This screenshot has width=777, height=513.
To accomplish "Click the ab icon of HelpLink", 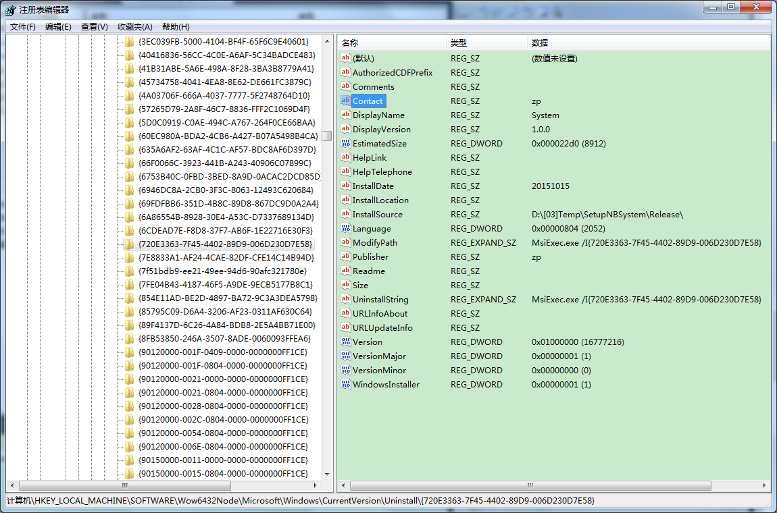I will pyautogui.click(x=346, y=157).
